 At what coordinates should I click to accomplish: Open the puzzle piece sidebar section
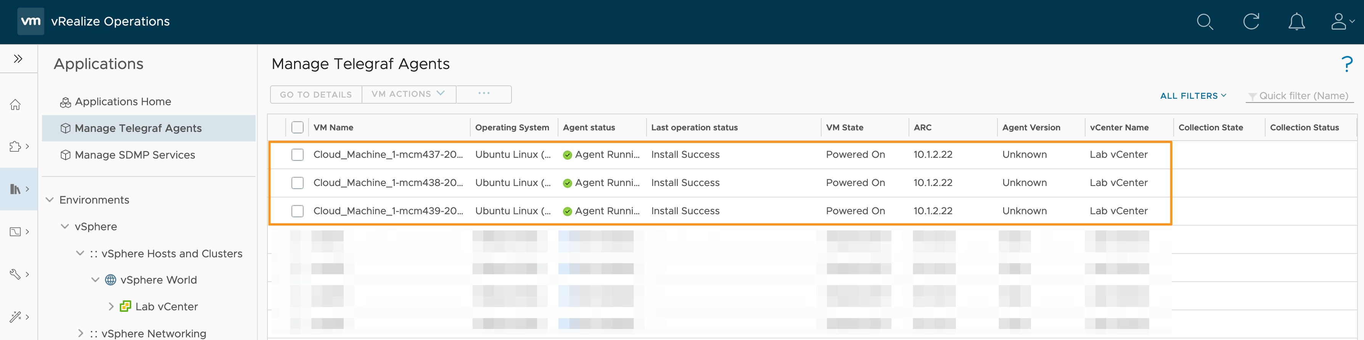pos(15,146)
